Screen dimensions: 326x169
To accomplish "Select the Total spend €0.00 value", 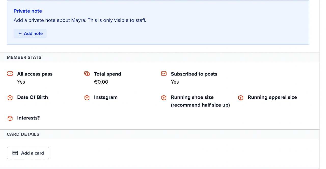I will coord(101,82).
